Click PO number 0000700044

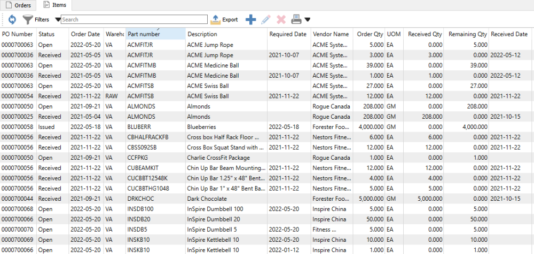tap(18, 199)
